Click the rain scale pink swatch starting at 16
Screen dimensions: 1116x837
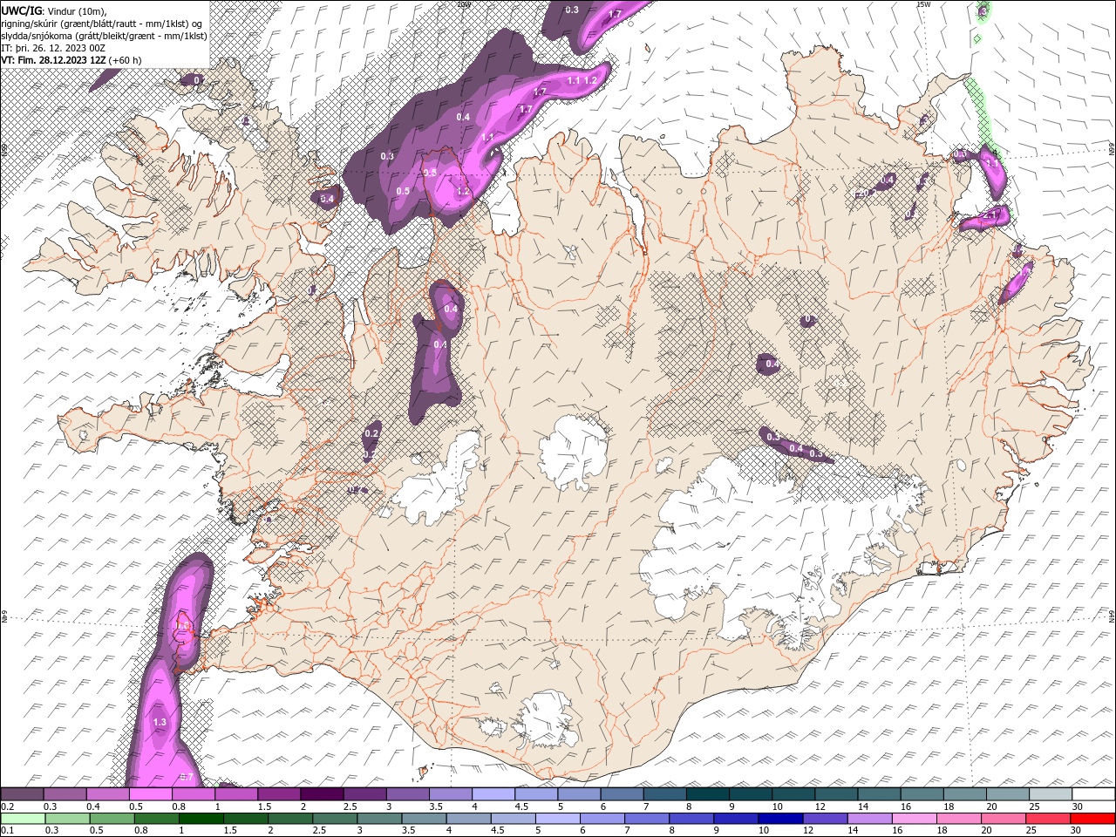click(913, 819)
